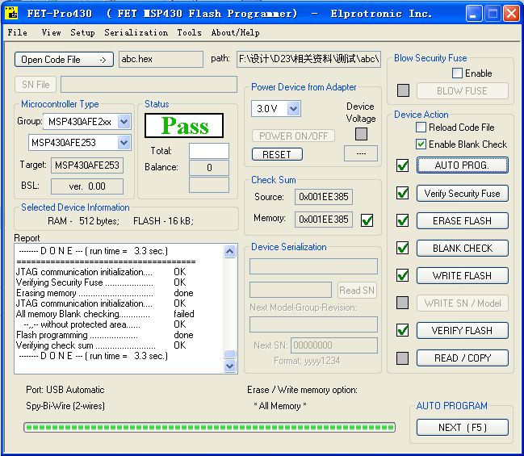Click the Report scrollbar up arrow

pos(229,251)
